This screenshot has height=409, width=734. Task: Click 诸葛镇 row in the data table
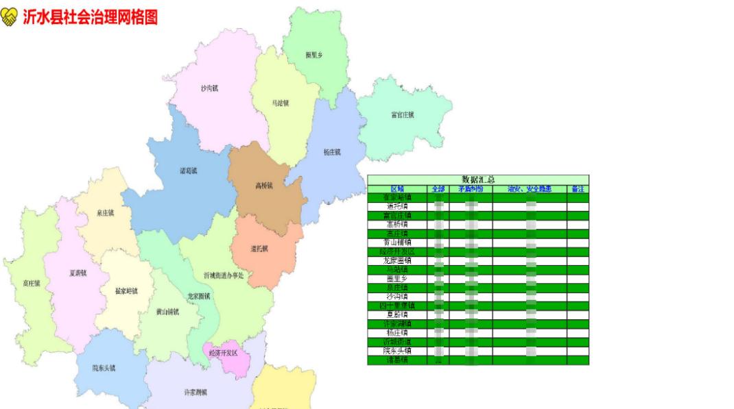coord(478,360)
